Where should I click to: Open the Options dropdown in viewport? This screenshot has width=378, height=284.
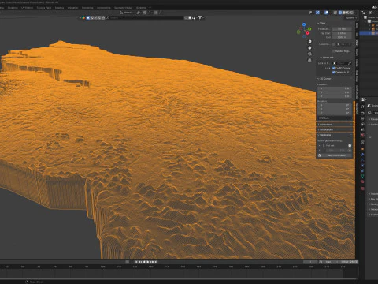[351, 18]
